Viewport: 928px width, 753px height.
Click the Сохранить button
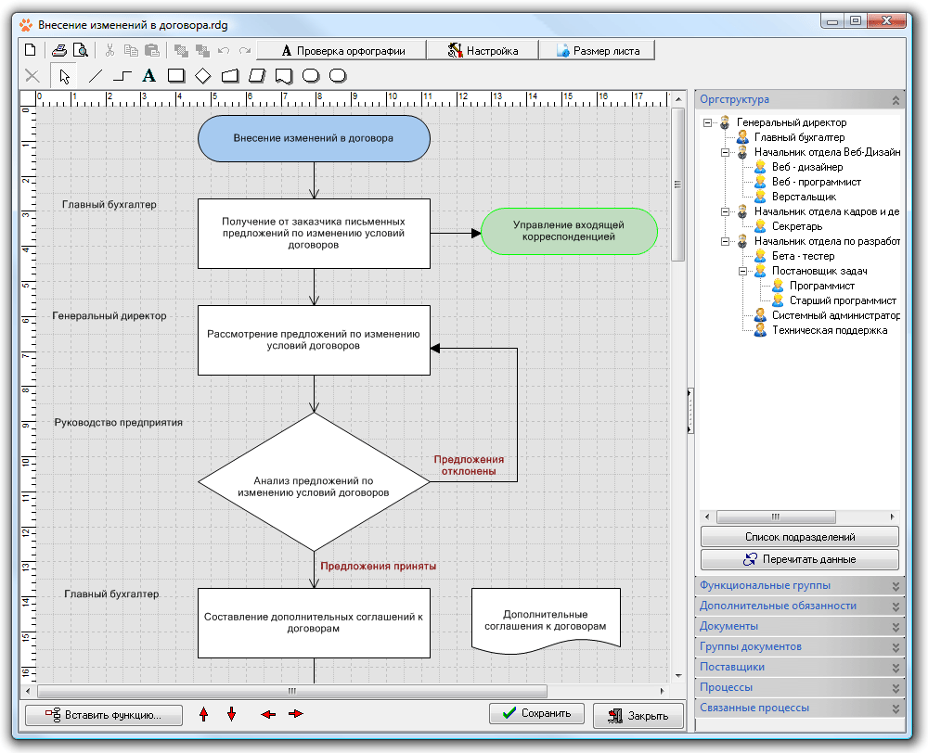[537, 713]
